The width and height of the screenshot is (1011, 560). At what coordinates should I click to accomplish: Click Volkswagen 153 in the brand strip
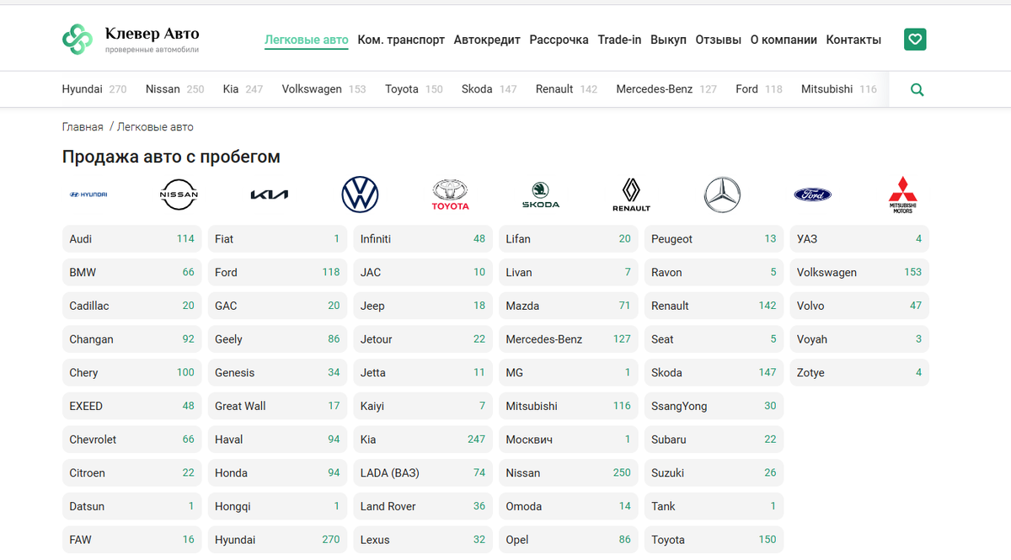[x=324, y=89]
